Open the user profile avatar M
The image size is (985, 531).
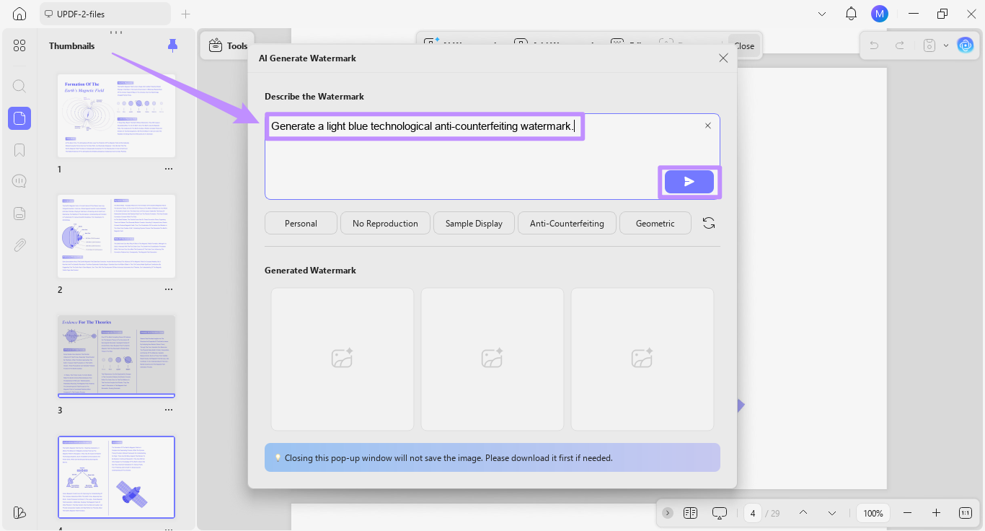point(879,14)
